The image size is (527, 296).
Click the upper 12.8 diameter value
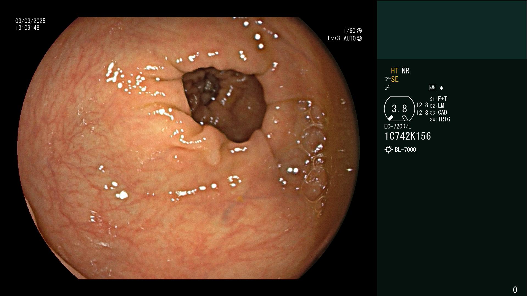coord(422,105)
